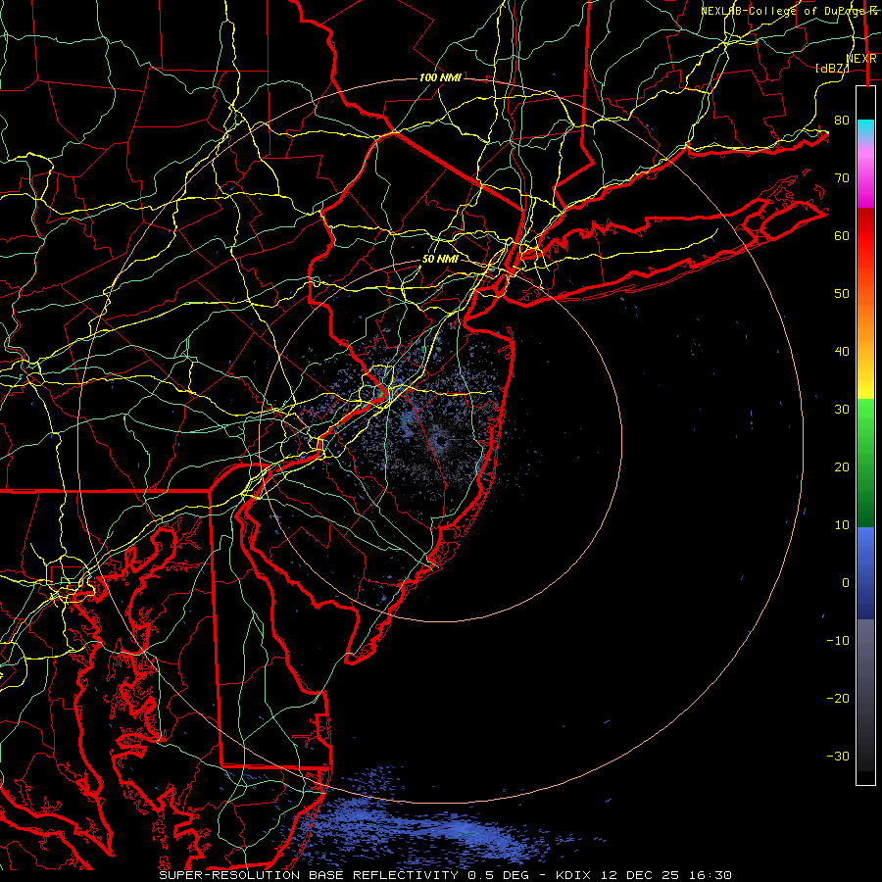The width and height of the screenshot is (882, 882).
Task: Click the 10 value on the dBZ scale
Action: click(x=842, y=525)
